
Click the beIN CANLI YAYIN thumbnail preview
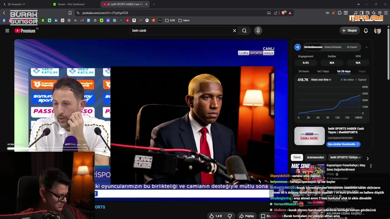pyautogui.click(x=309, y=136)
